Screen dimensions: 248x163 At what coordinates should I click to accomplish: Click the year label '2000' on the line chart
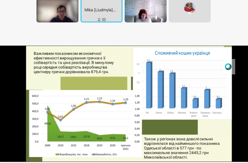tap(47, 145)
